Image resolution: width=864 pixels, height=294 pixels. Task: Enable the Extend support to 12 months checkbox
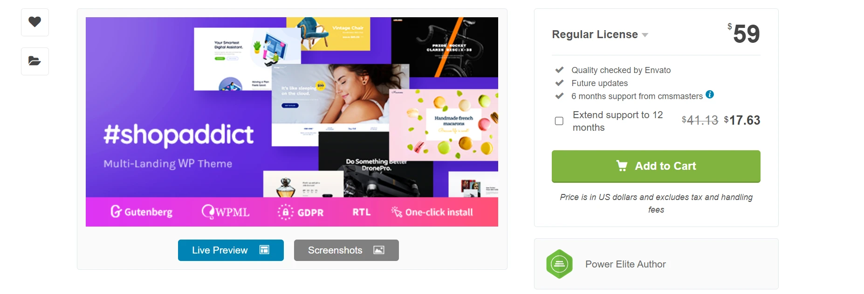[559, 121]
